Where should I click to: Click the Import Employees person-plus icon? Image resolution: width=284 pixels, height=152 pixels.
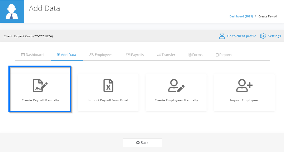(x=244, y=85)
